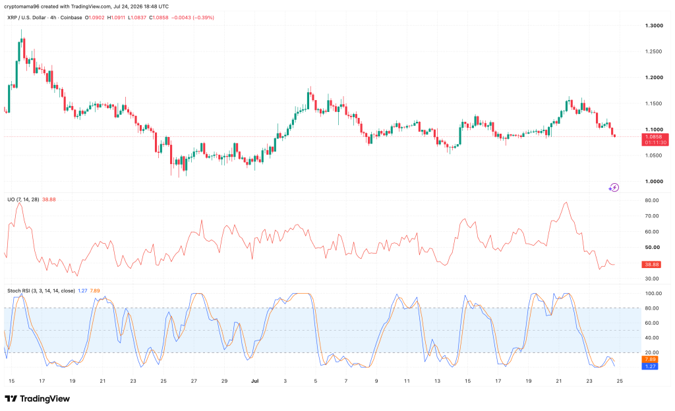The image size is (675, 411).
Task: Click the 70.00 UO axis label
Action: 652,216
